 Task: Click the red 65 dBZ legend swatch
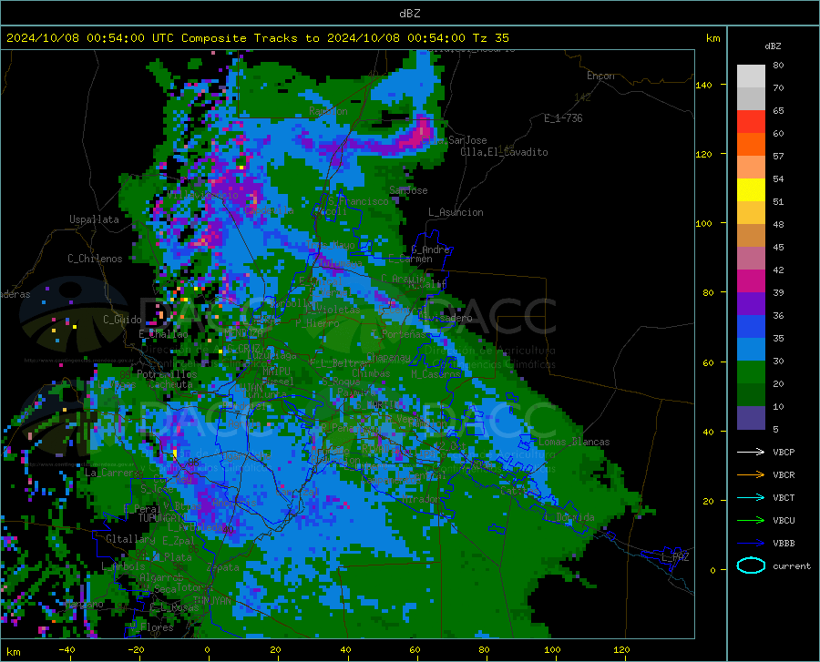tap(751, 122)
